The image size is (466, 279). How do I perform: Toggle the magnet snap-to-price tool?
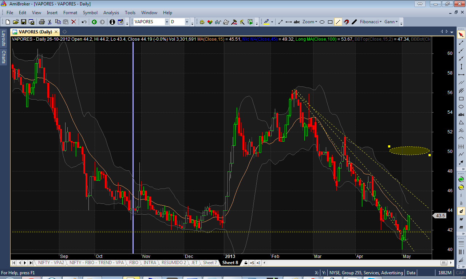pos(346,22)
